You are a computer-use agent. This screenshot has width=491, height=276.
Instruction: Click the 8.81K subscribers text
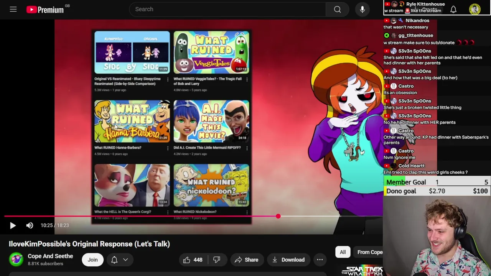tap(45, 264)
